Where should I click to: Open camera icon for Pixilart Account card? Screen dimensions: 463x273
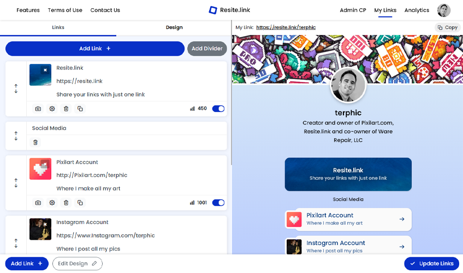click(x=38, y=203)
